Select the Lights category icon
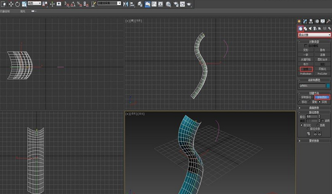 pyautogui.click(x=310, y=29)
